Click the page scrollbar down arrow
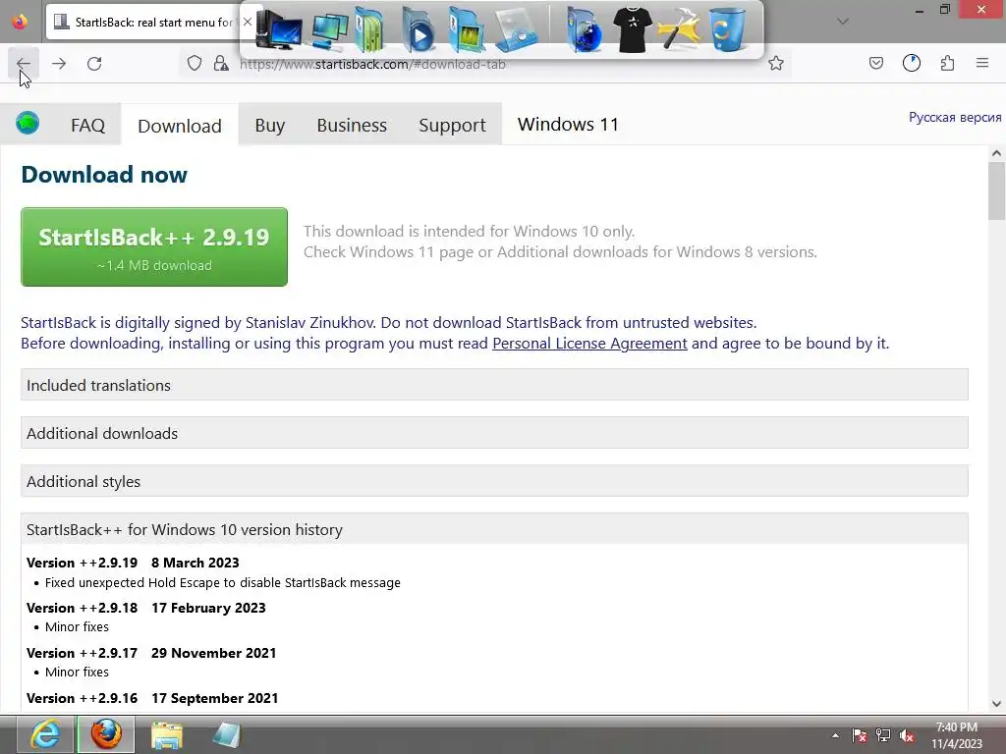The image size is (1006, 754). pyautogui.click(x=996, y=703)
